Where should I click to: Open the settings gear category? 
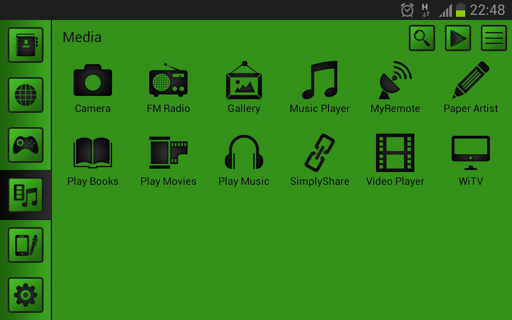tap(26, 295)
